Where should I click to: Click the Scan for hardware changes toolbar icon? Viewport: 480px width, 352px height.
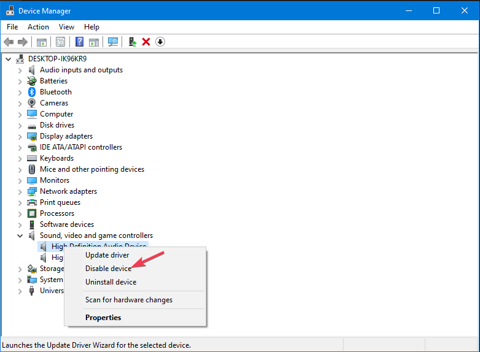(113, 42)
